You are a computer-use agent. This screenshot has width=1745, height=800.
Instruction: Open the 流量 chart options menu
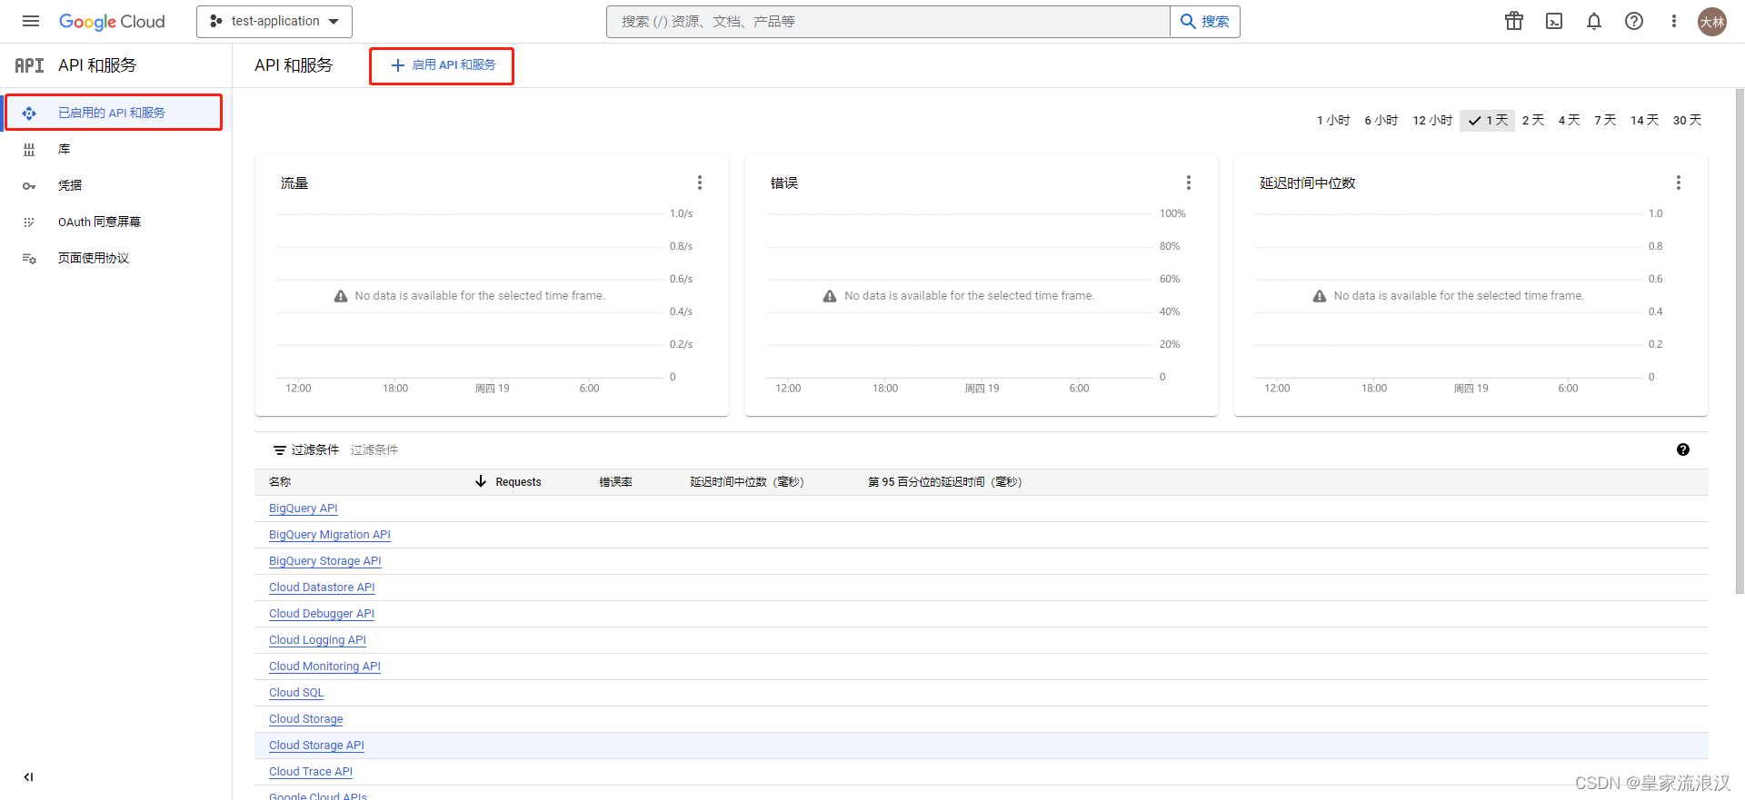[x=700, y=183]
